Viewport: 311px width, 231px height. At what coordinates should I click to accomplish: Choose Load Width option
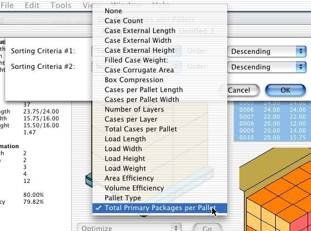pyautogui.click(x=160, y=149)
